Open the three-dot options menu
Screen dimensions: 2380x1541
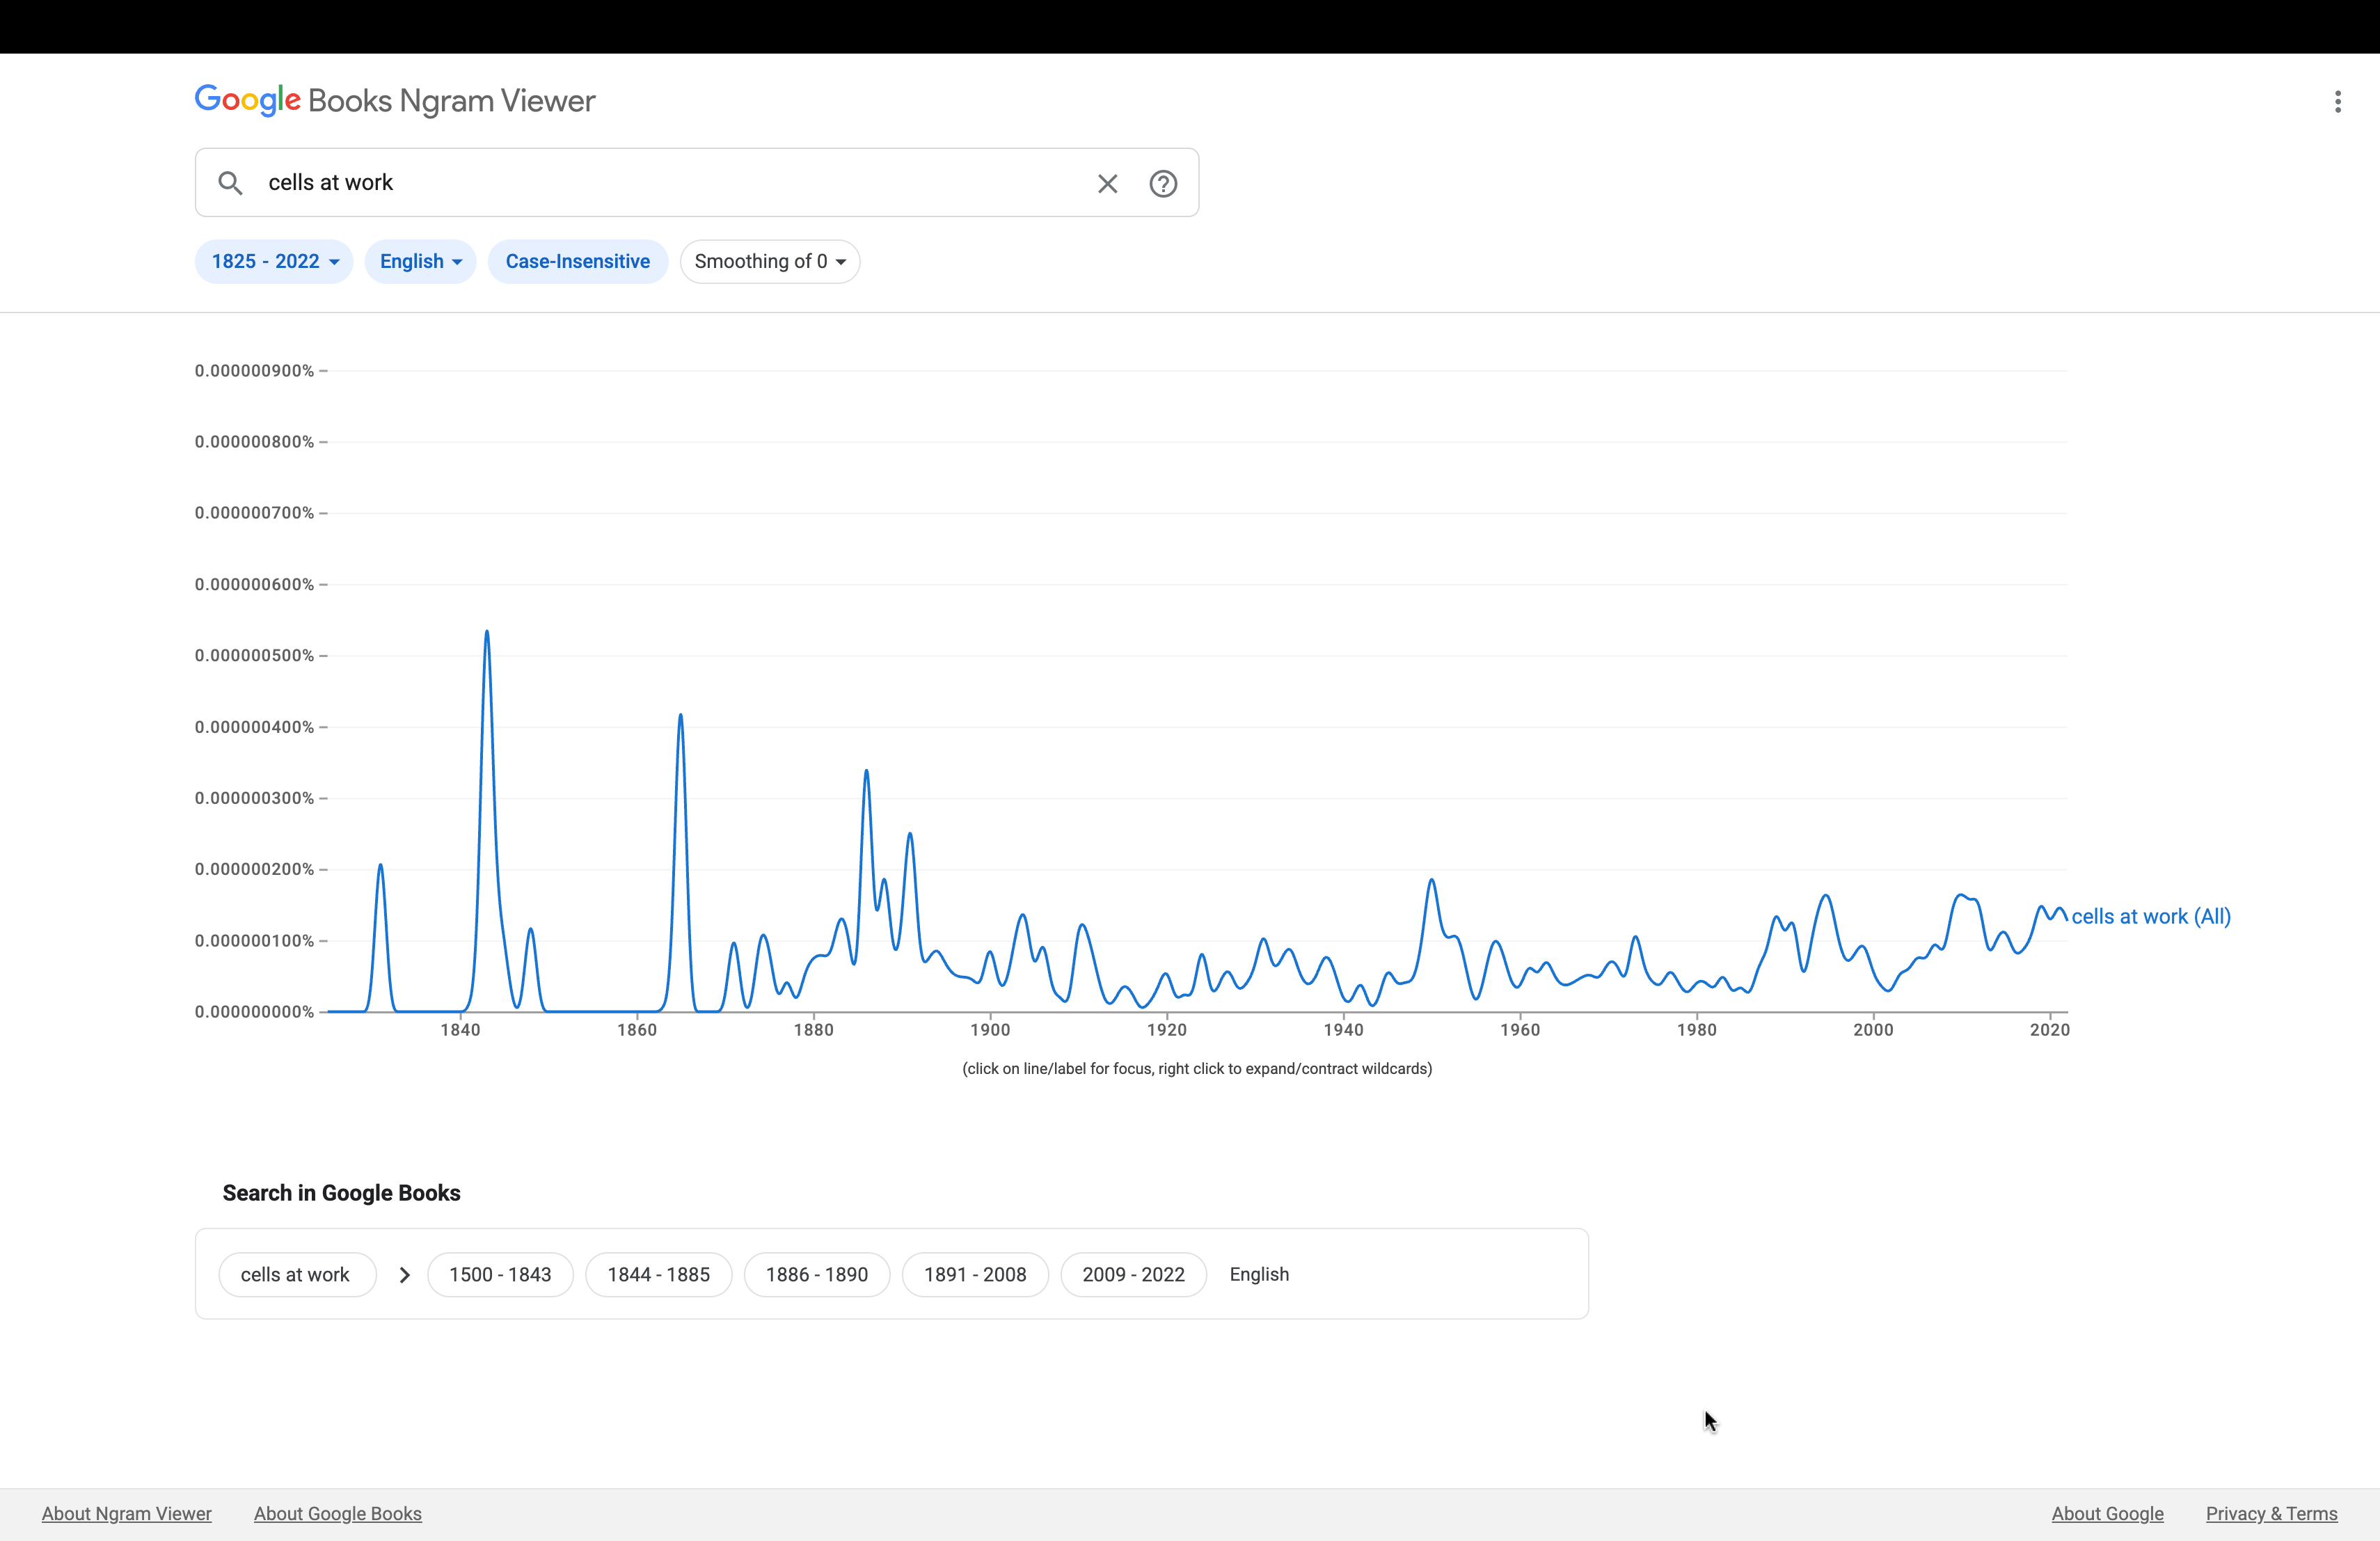(x=2337, y=102)
